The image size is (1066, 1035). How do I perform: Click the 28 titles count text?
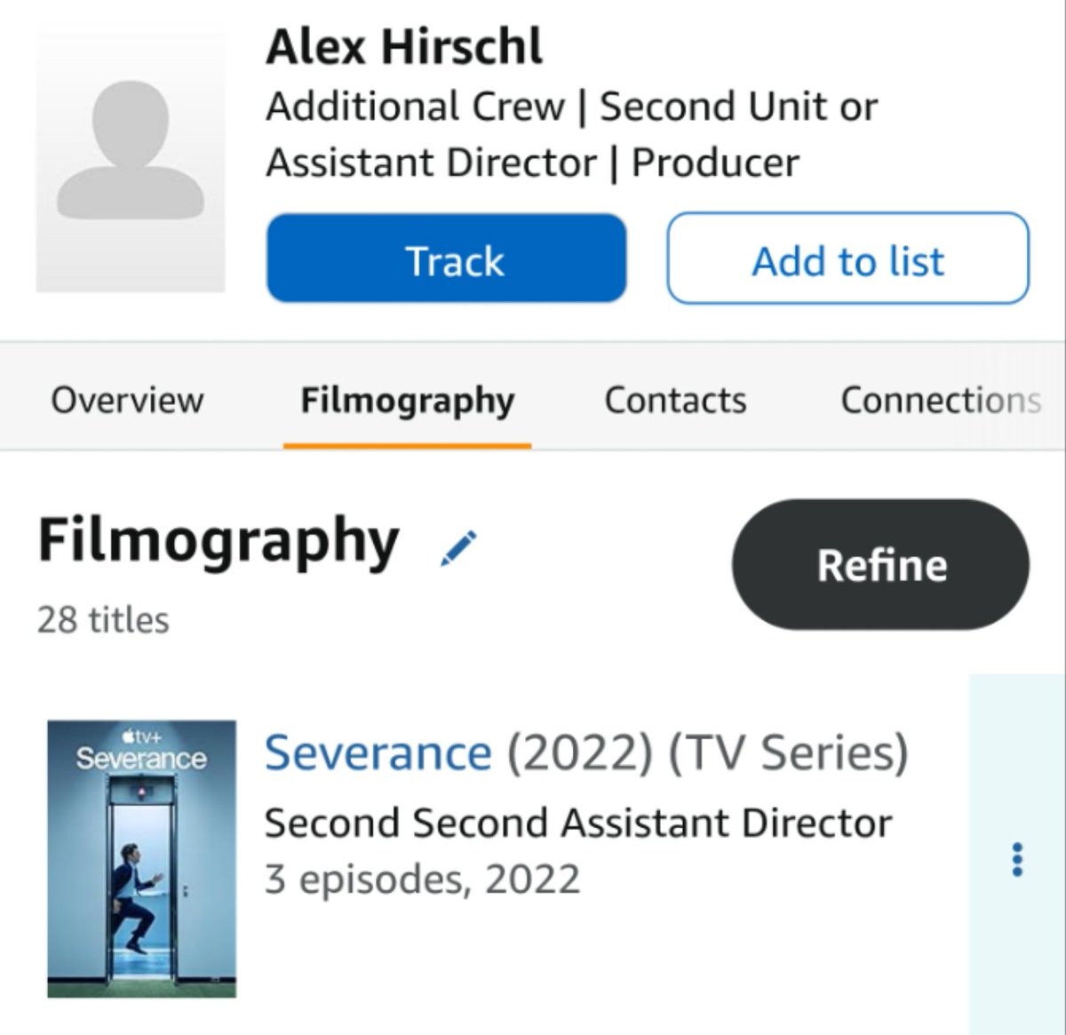tap(103, 620)
